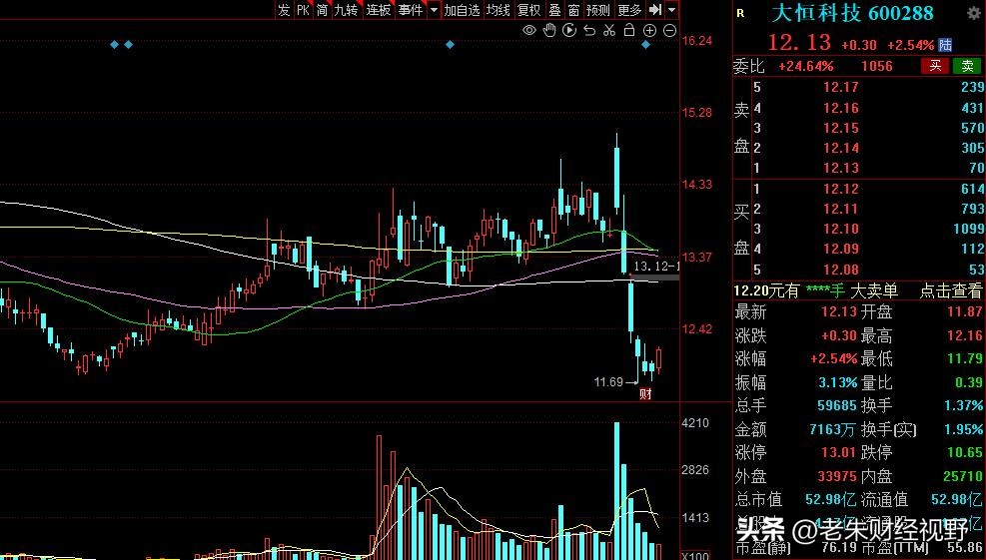Viewport: 986px width, 560px height.
Task: Click the 11.69 low price label
Action: (608, 382)
